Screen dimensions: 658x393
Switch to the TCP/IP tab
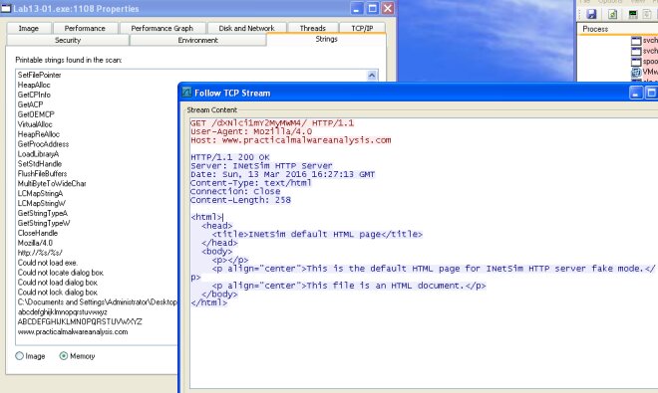362,28
